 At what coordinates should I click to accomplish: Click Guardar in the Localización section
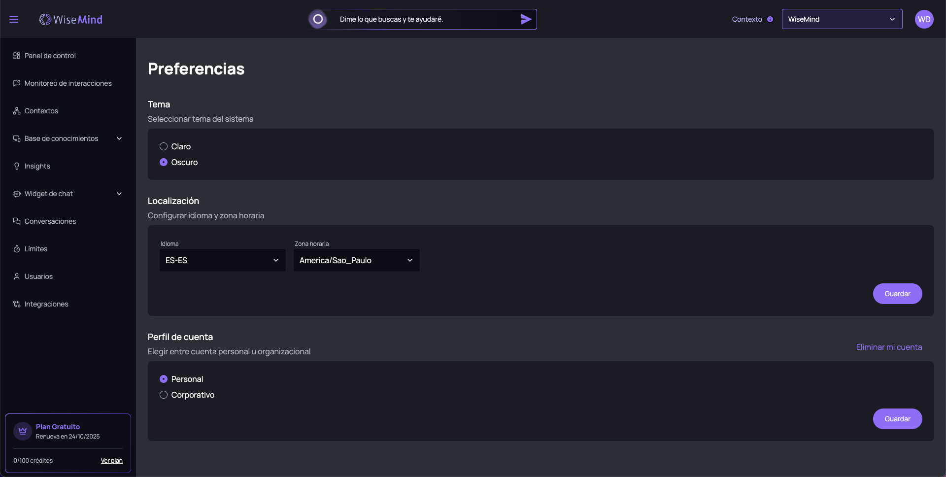pyautogui.click(x=897, y=294)
